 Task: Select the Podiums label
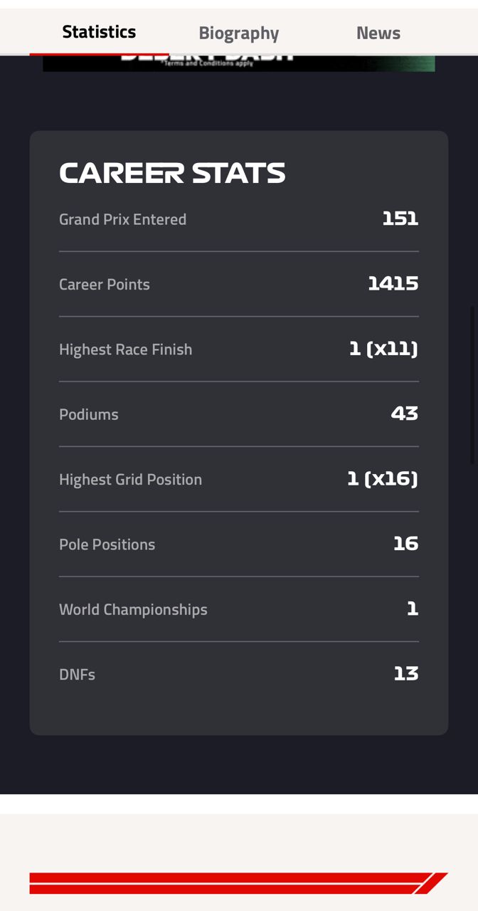click(x=88, y=414)
